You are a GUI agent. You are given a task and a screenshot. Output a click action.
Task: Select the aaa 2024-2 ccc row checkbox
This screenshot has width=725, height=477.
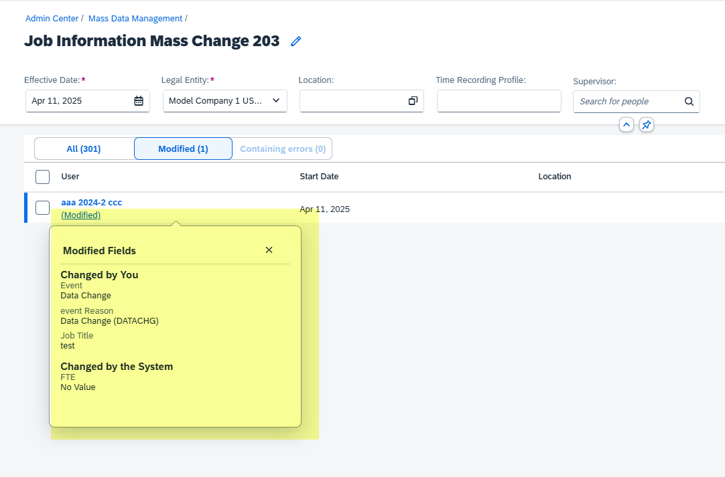click(x=42, y=208)
